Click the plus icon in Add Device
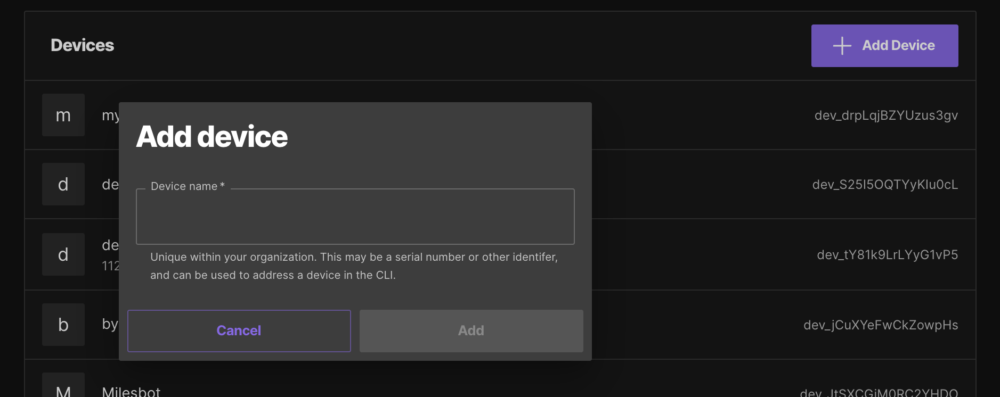 pos(842,46)
